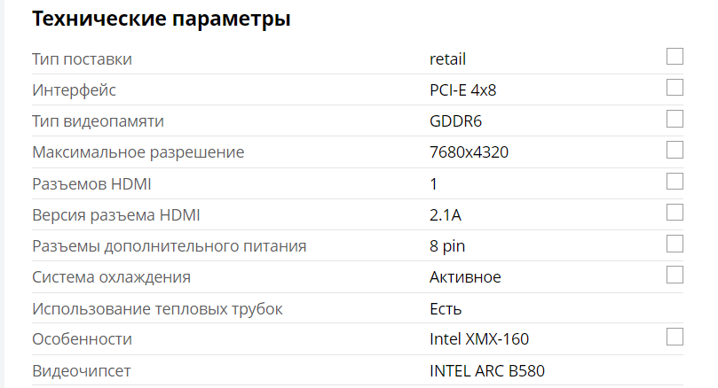Select the Максимальное разрешение checkbox

(675, 150)
